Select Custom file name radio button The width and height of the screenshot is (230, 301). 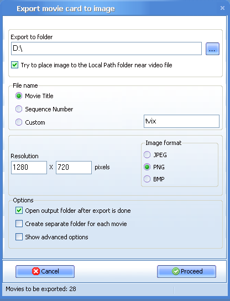tap(19, 122)
